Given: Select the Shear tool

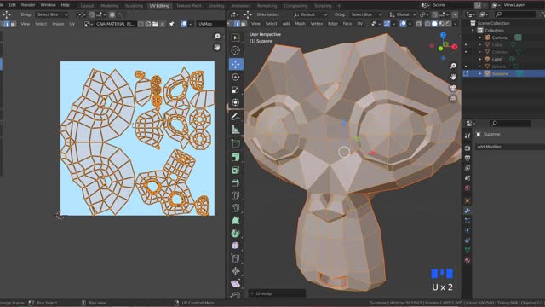Looking at the screenshot, I should pyautogui.click(x=235, y=284).
